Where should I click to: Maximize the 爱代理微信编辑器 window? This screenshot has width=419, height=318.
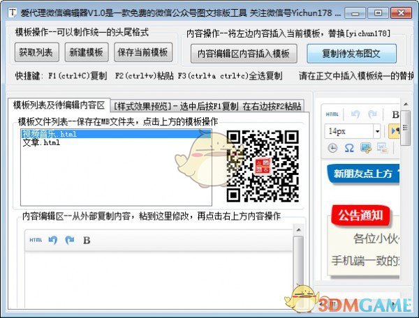(378, 13)
